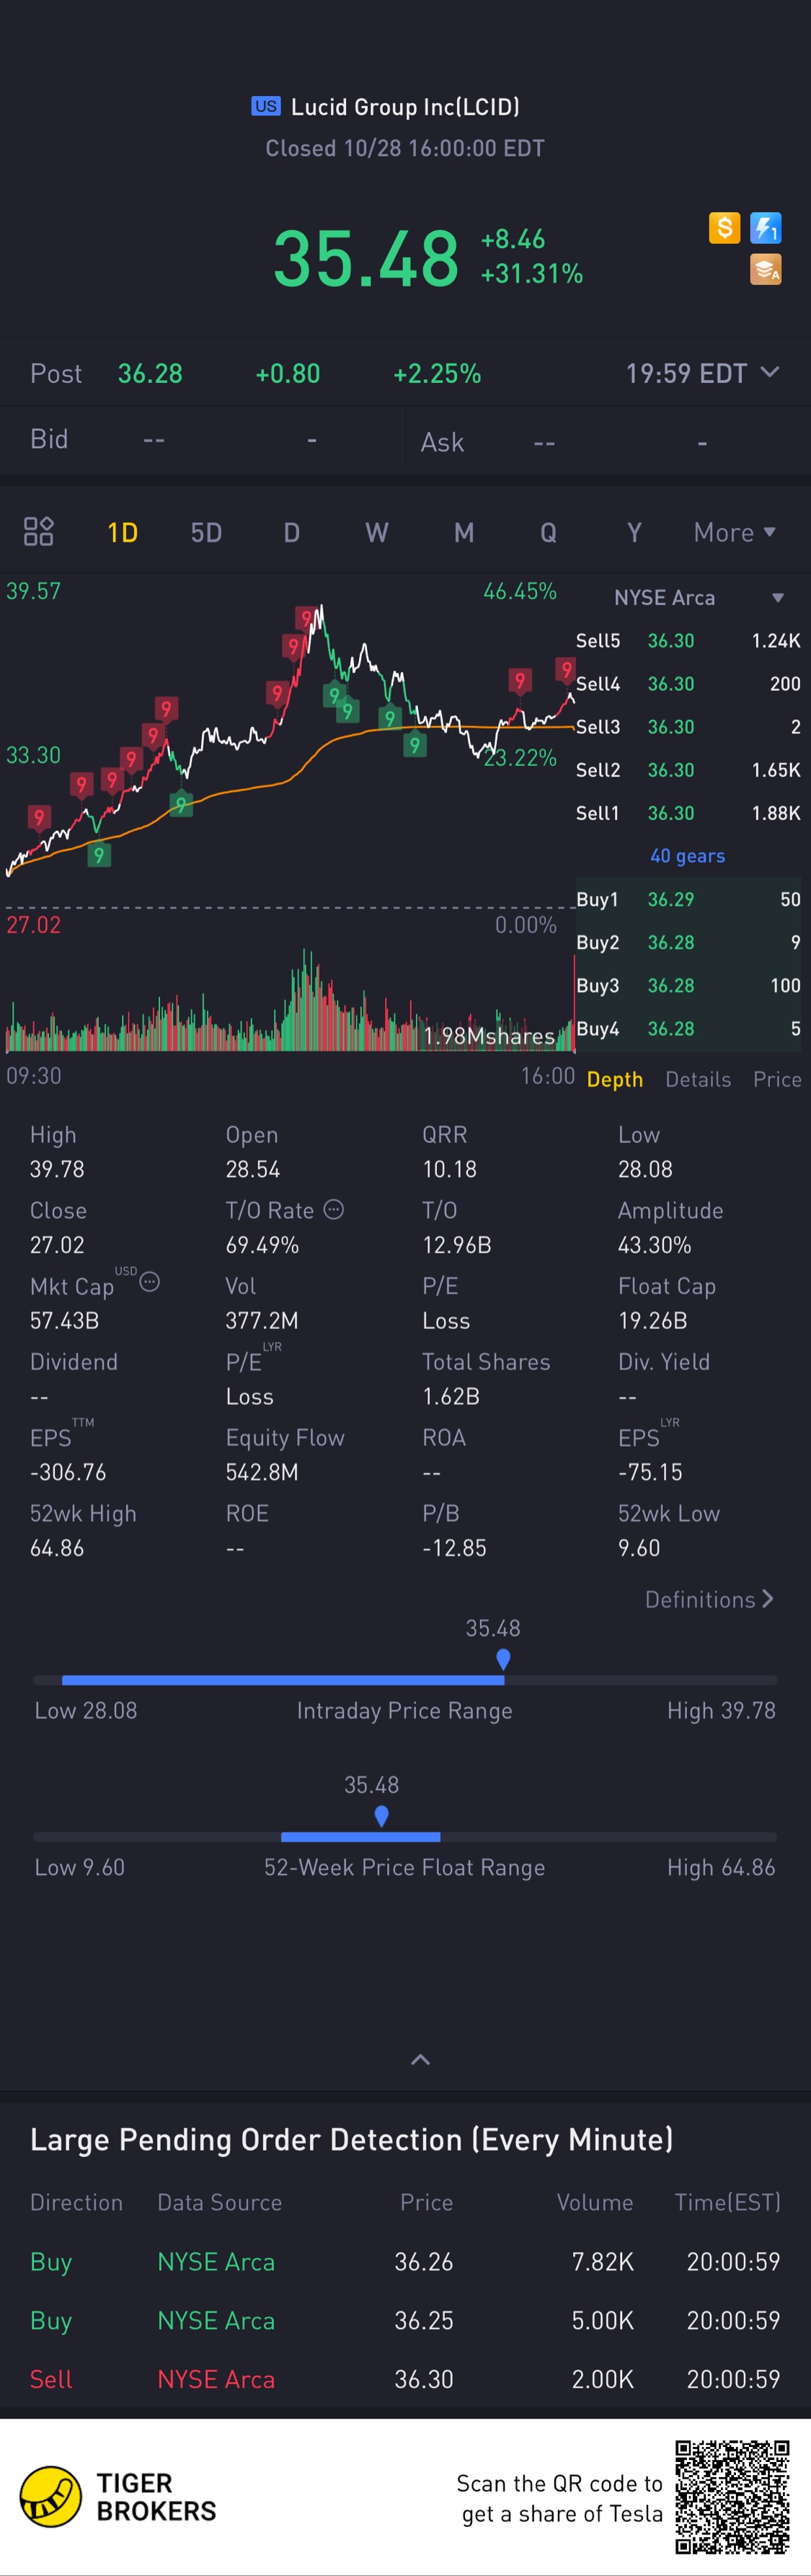Image resolution: width=811 pixels, height=2576 pixels.
Task: Tap the Buy2 order book row
Action: (688, 942)
